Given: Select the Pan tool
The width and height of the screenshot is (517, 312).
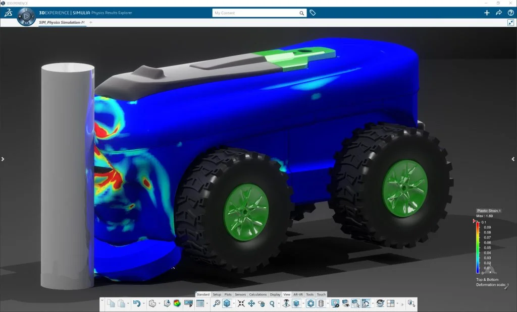Looking at the screenshot, I should [x=252, y=303].
